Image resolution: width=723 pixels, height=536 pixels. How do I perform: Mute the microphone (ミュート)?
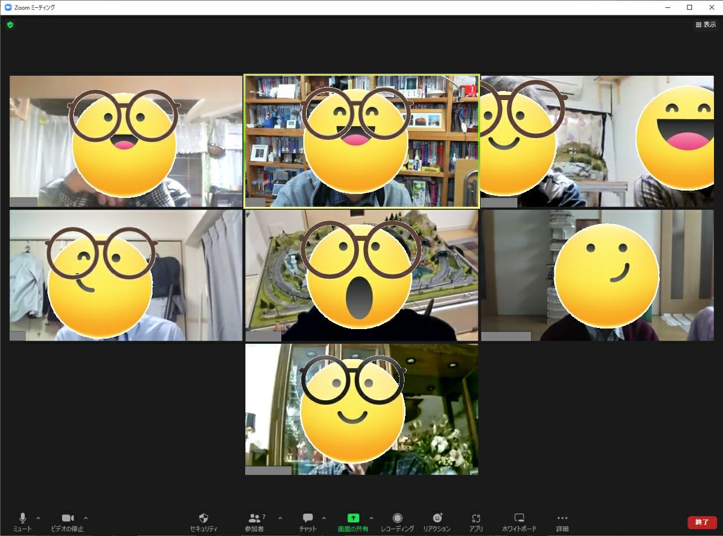point(23,522)
